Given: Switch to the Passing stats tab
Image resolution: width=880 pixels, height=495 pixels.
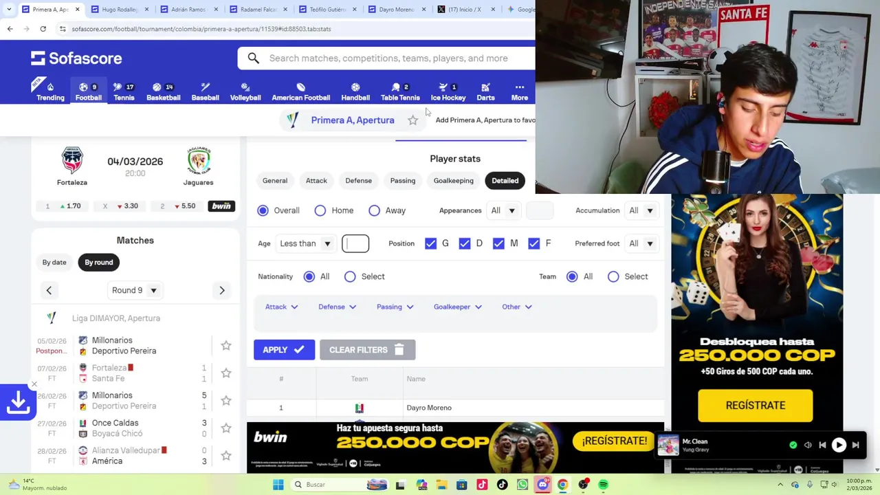Looking at the screenshot, I should pyautogui.click(x=403, y=181).
